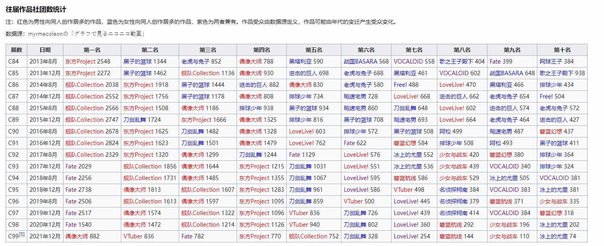Select the 2013年8月 date cell

click(x=45, y=61)
